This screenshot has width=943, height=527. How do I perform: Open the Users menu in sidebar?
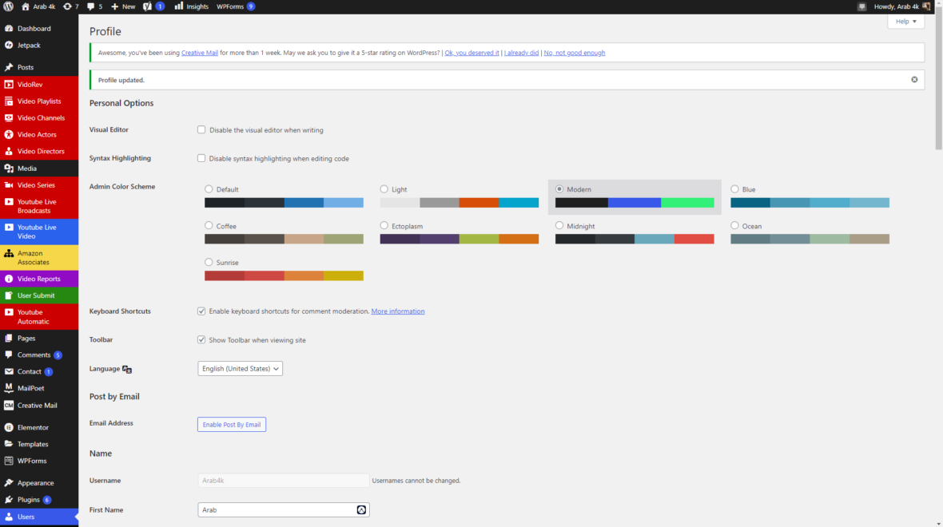[x=26, y=517]
